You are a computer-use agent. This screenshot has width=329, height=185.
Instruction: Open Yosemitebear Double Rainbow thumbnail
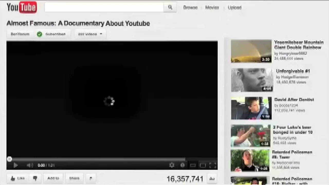251,51
